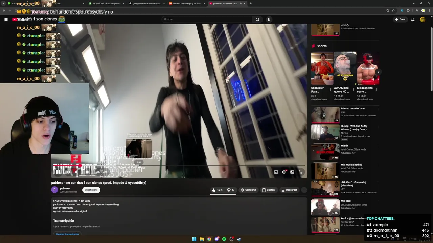This screenshot has height=243, width=433.
Task: Open the 'Mix: Música hip hop' playlist
Action: click(325, 171)
